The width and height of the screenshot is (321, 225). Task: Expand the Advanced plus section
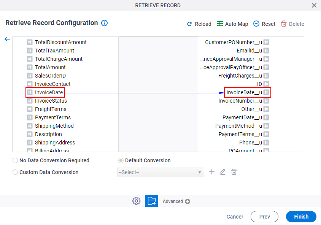click(x=188, y=201)
